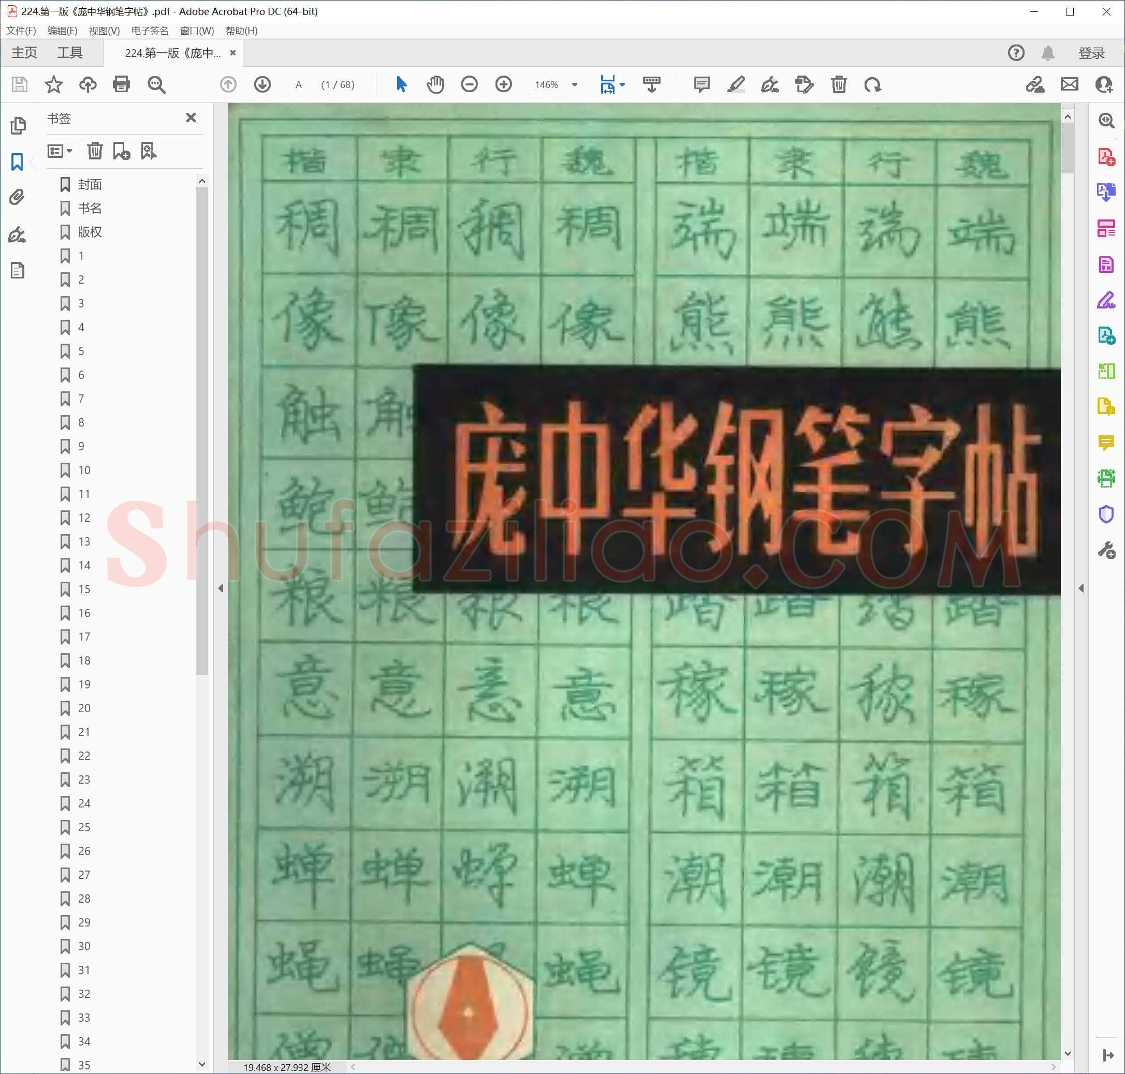Toggle the bookmarks panel icon
This screenshot has height=1074, width=1125.
(x=18, y=162)
